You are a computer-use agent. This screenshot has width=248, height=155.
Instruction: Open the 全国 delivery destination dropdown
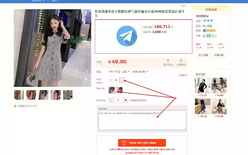[126, 72]
